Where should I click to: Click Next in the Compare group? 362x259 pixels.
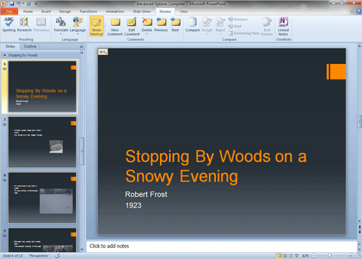235,26
